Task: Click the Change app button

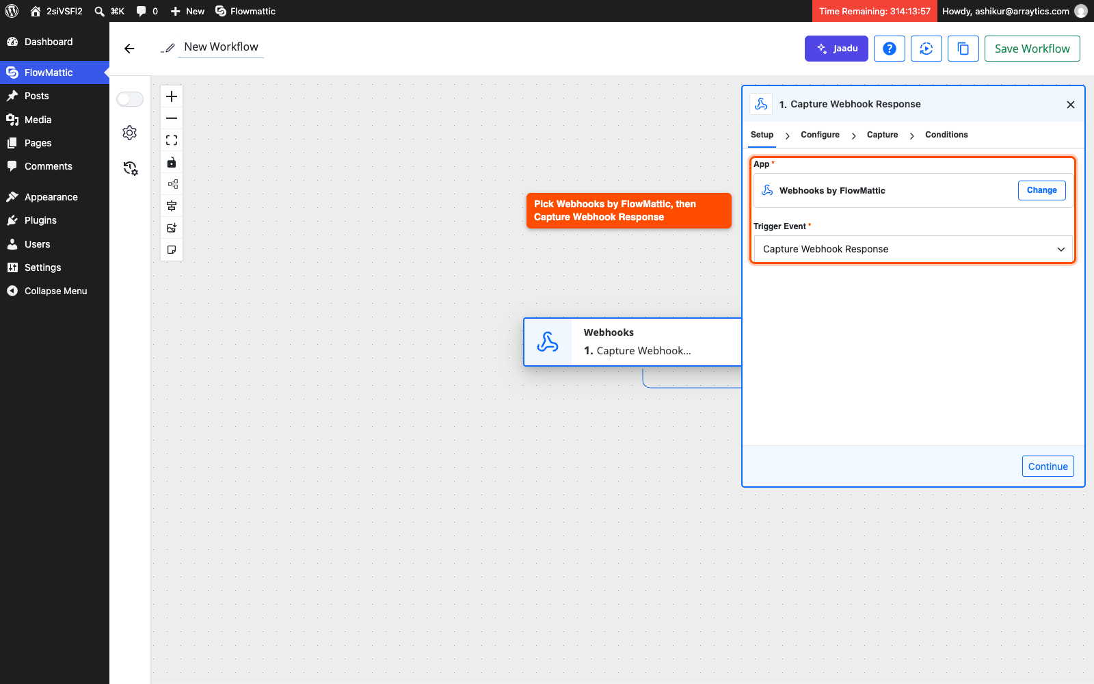Action: click(1041, 190)
